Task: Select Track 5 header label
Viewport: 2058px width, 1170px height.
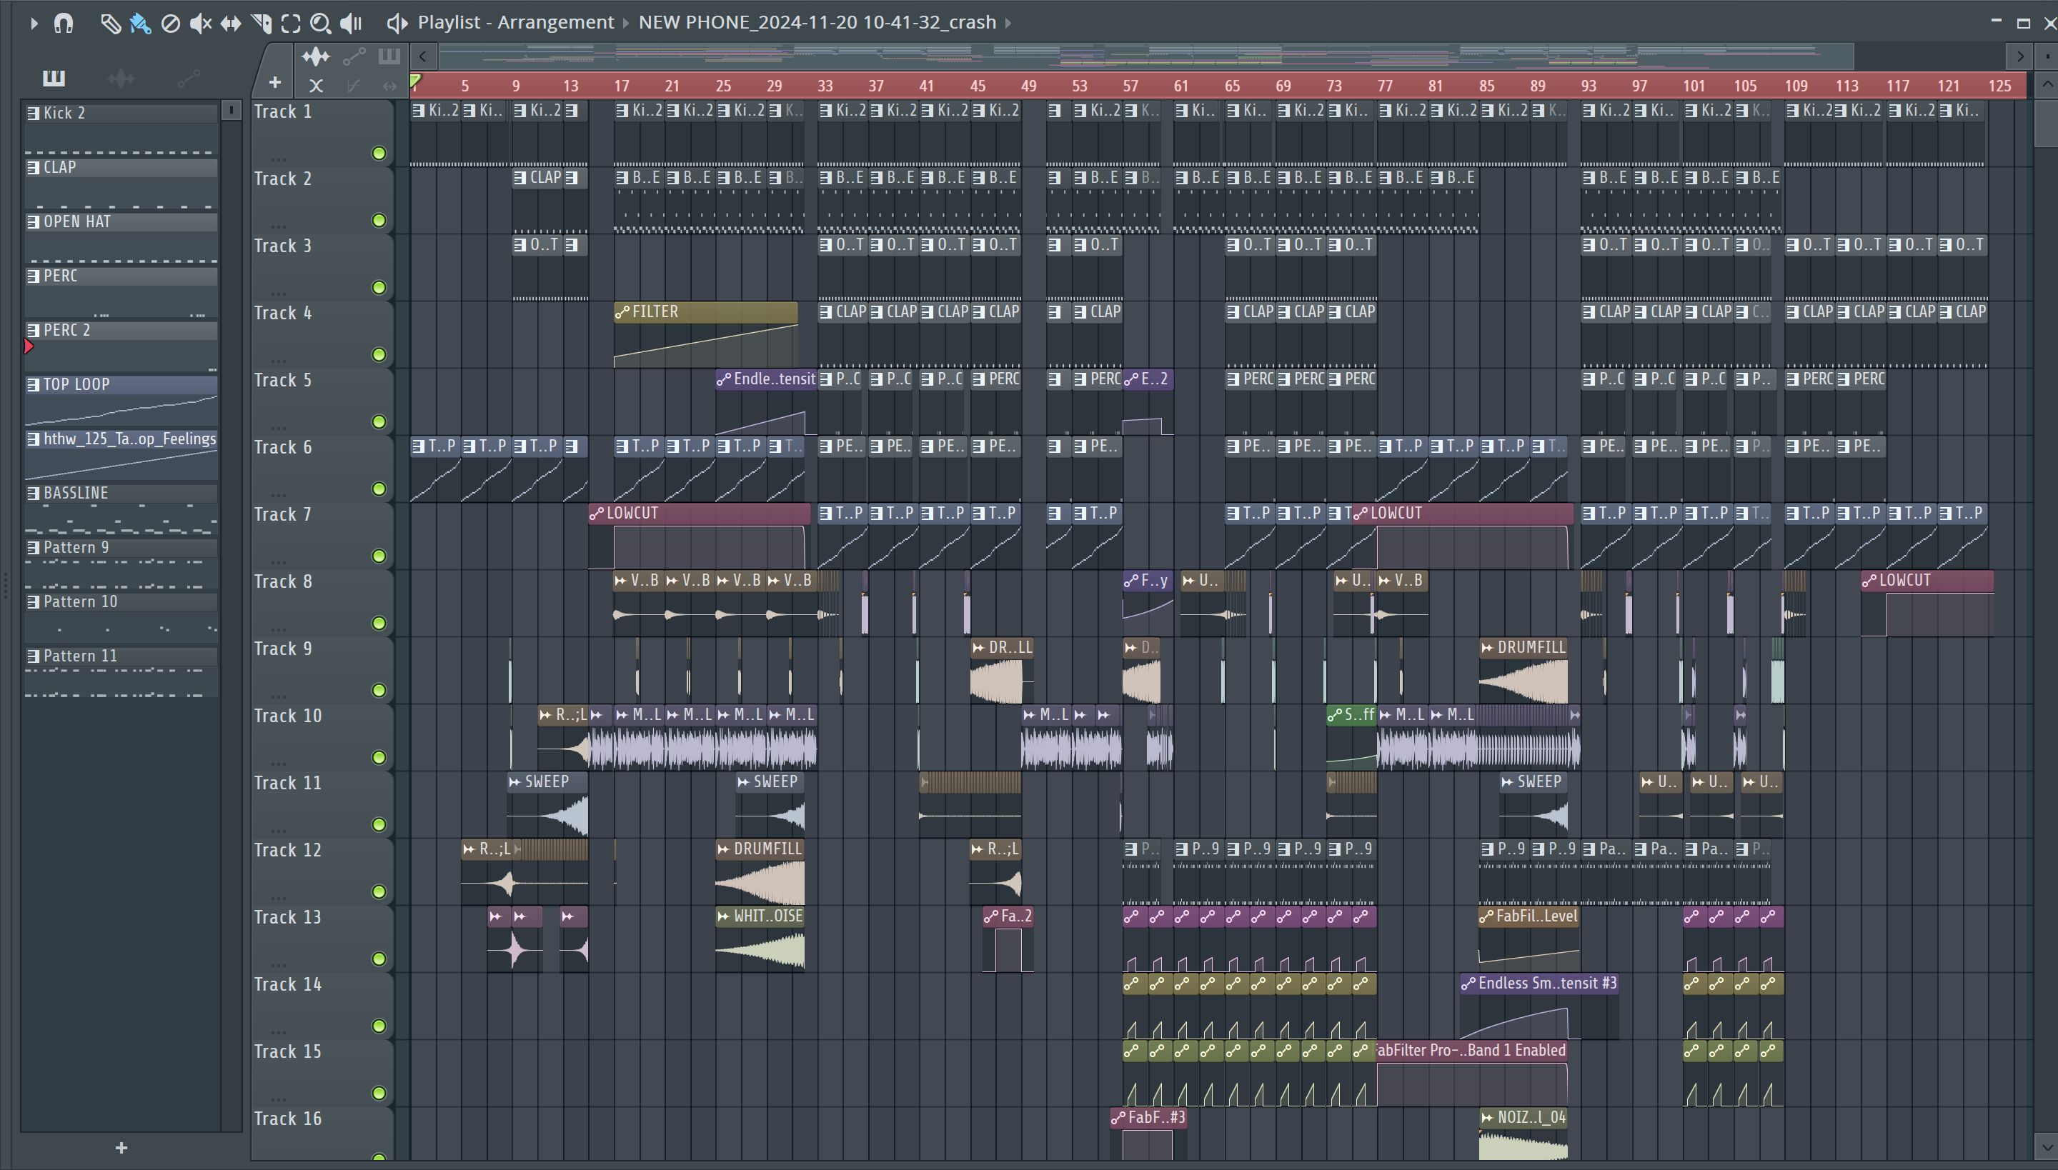Action: coord(283,380)
